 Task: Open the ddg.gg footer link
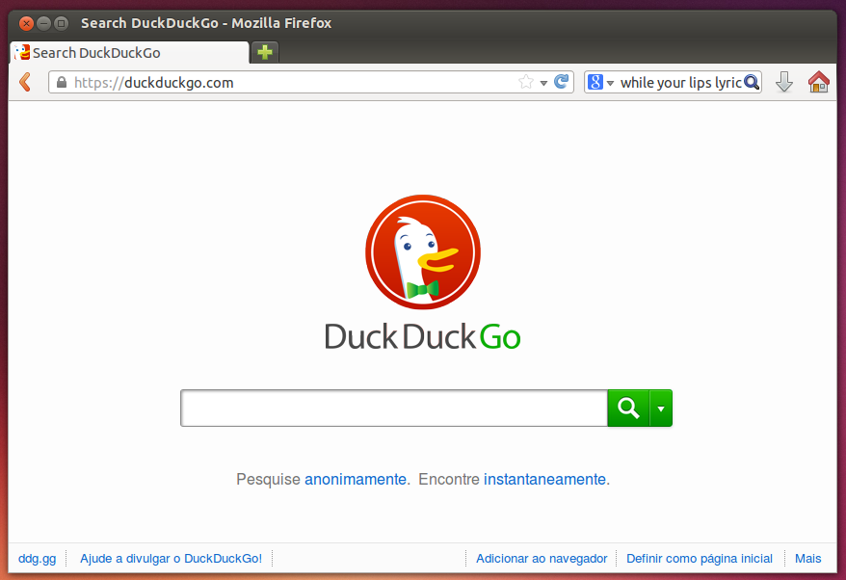click(38, 559)
